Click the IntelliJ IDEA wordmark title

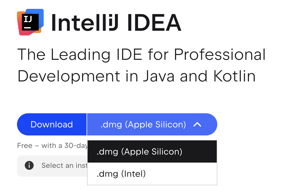[116, 23]
